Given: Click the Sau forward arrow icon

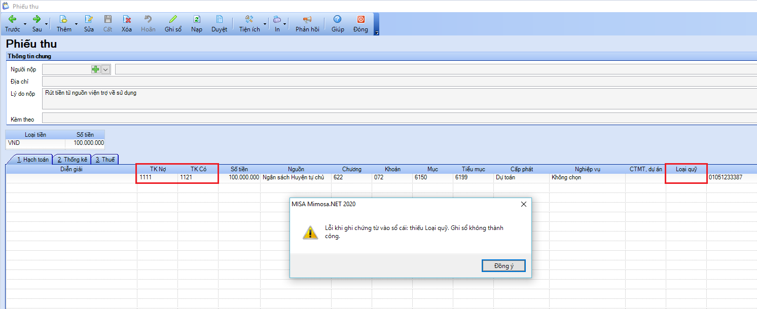Looking at the screenshot, I should pos(37,20).
